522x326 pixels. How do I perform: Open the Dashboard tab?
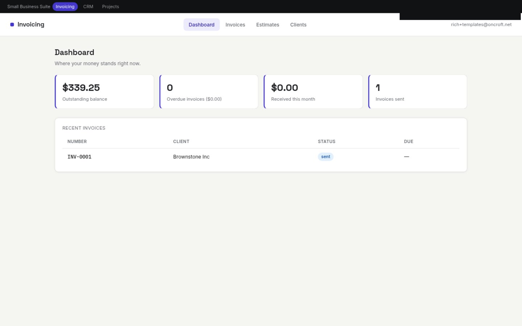[202, 25]
